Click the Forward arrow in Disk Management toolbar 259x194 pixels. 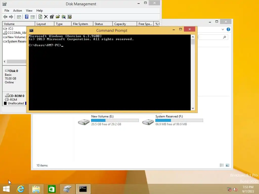[x=11, y=17]
